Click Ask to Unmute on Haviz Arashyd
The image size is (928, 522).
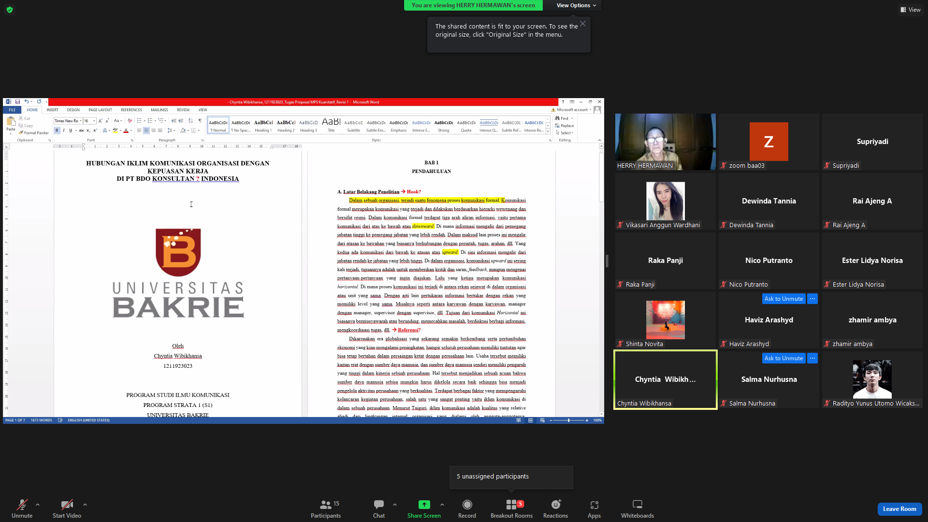(x=783, y=299)
